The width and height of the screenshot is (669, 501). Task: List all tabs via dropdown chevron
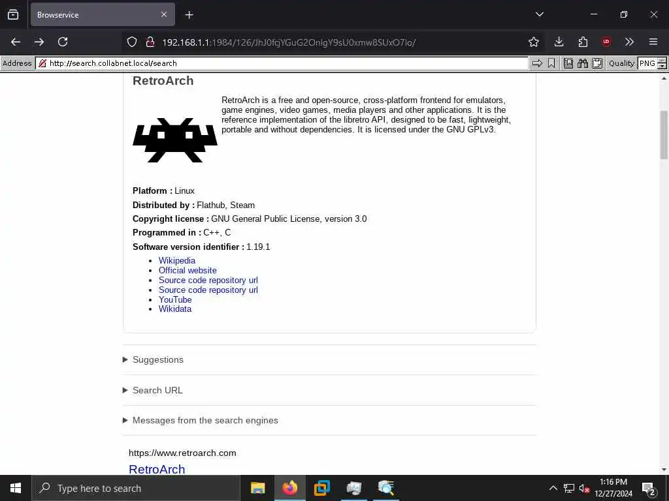click(539, 14)
